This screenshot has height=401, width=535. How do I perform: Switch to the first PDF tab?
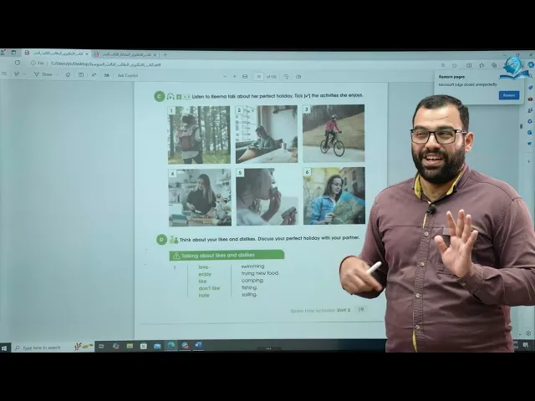click(x=56, y=53)
